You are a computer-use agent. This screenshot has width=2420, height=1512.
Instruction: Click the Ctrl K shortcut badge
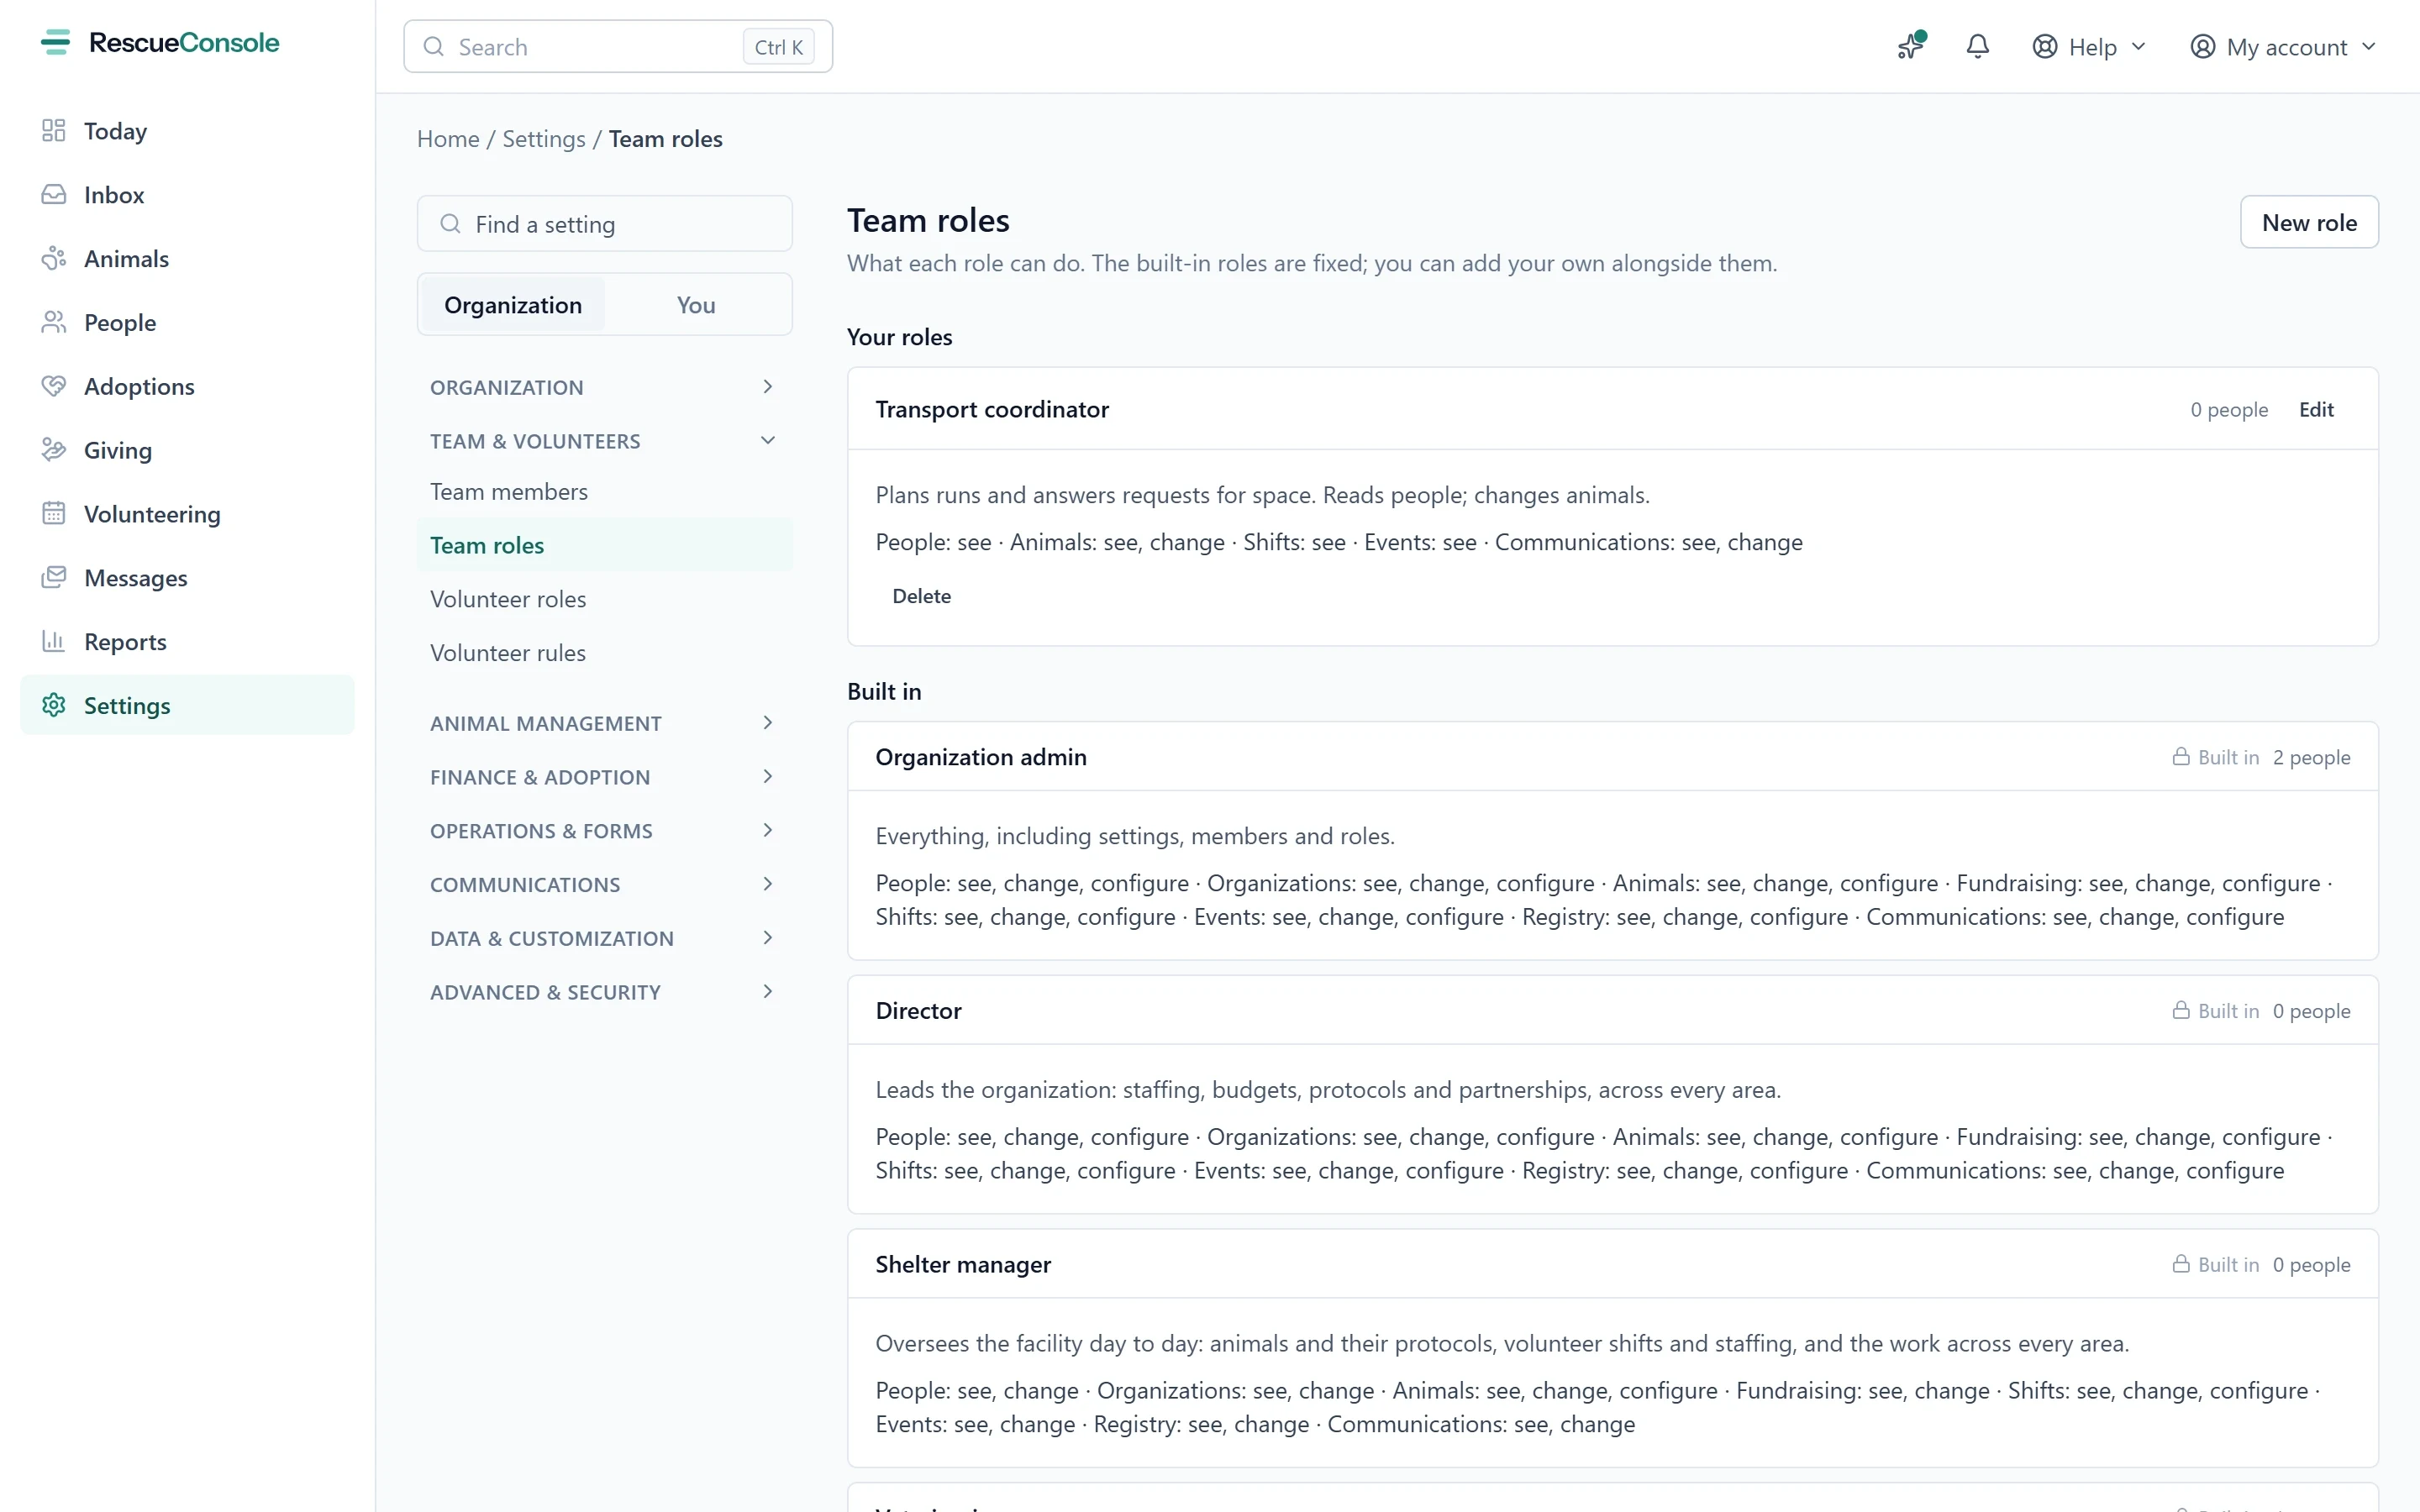click(778, 47)
